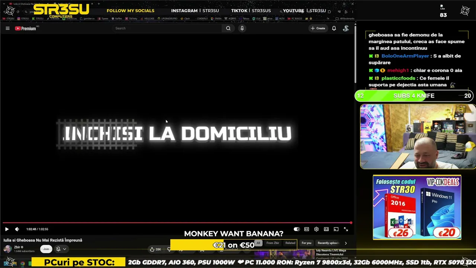Viewport: 476px width, 268px height.
Task: Play the video
Action: click(7, 229)
